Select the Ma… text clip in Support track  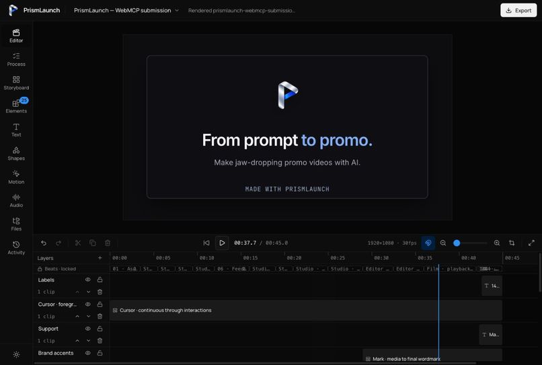(x=491, y=335)
